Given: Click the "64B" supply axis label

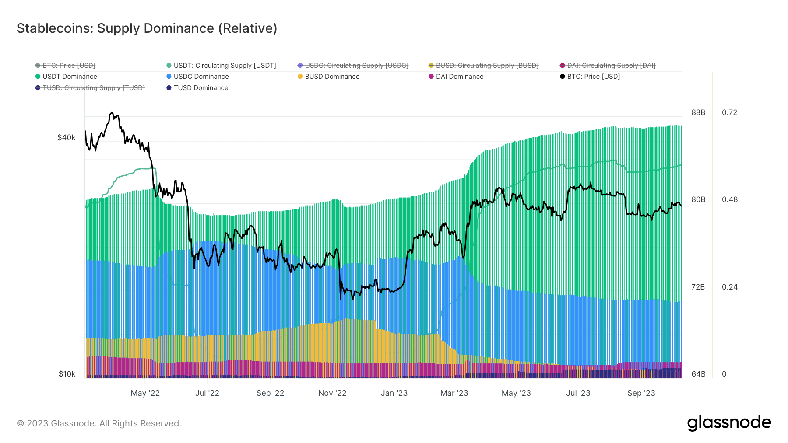Looking at the screenshot, I should (x=698, y=374).
